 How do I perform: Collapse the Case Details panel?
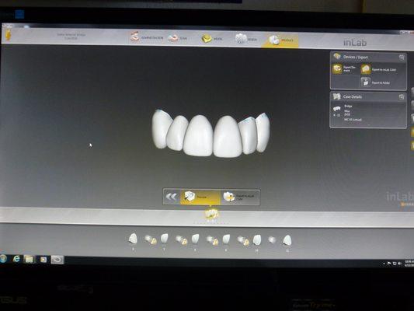click(x=402, y=97)
